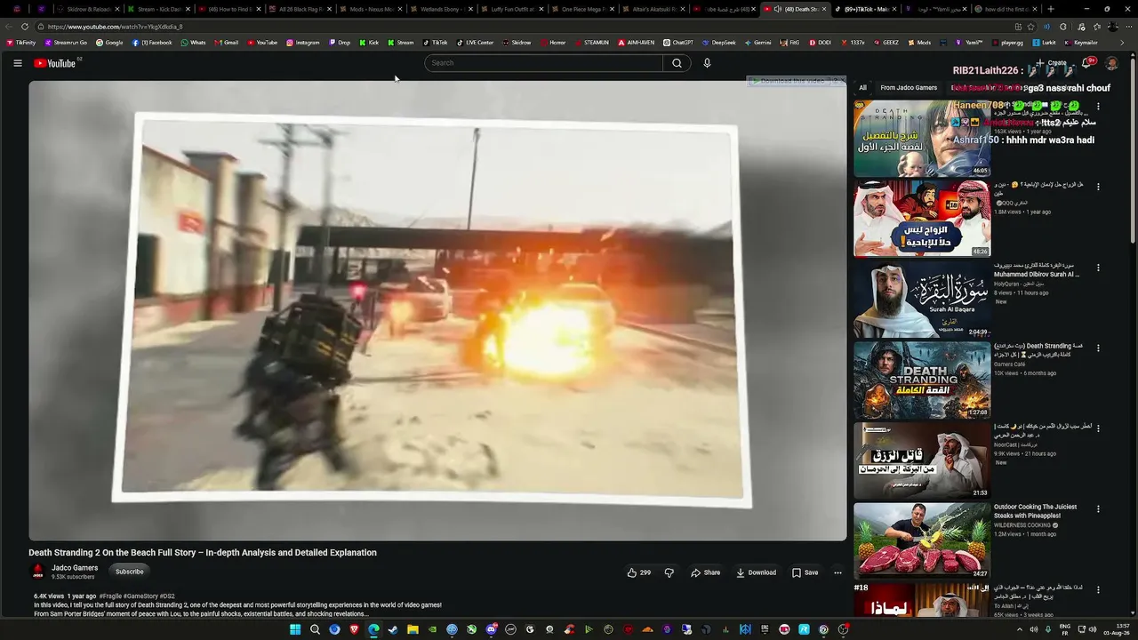
Task: Open the 21:53 NoorCast video thumbnail
Action: [922, 460]
